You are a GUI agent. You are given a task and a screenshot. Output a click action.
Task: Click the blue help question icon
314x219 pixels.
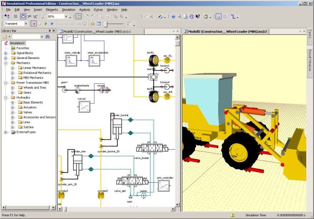coord(173,16)
